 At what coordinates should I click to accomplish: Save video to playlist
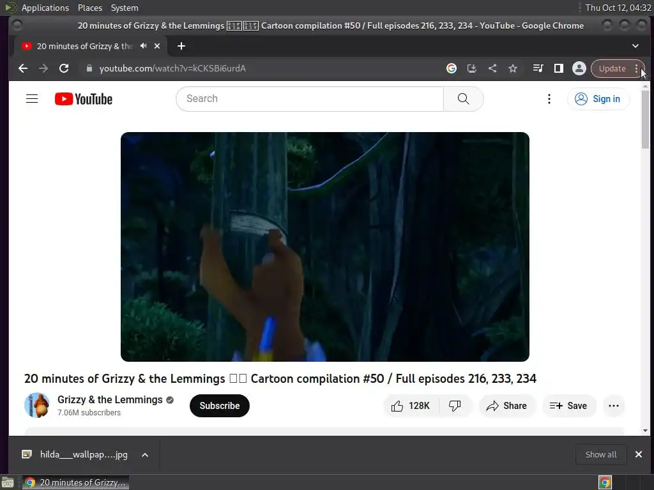569,406
